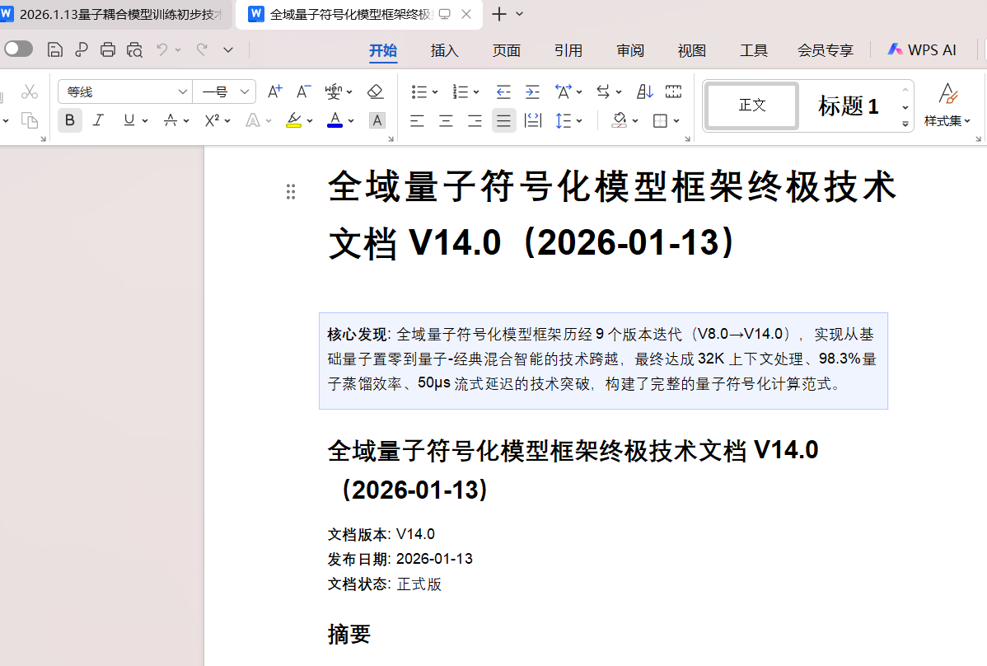
Task: Open the numbering style dropdown arrow
Action: point(476,92)
